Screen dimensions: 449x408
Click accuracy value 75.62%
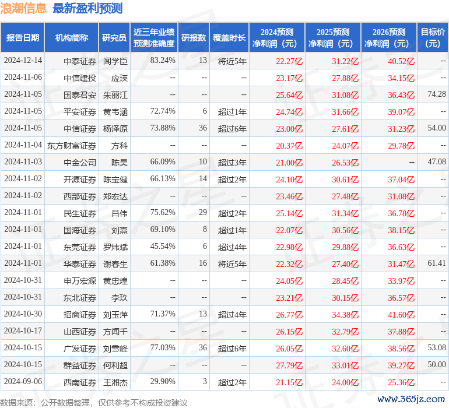click(x=163, y=212)
